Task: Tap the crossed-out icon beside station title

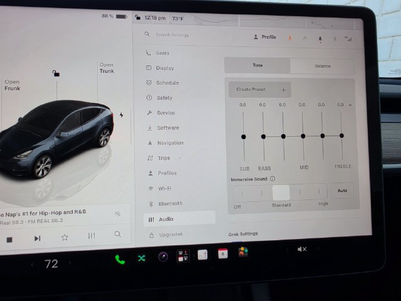Action: tap(118, 214)
